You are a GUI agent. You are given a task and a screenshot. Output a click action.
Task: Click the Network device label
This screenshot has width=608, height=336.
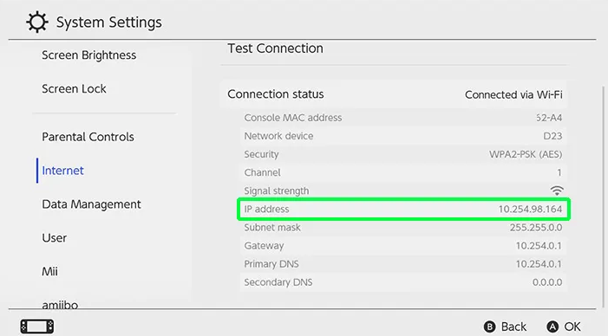click(x=278, y=136)
